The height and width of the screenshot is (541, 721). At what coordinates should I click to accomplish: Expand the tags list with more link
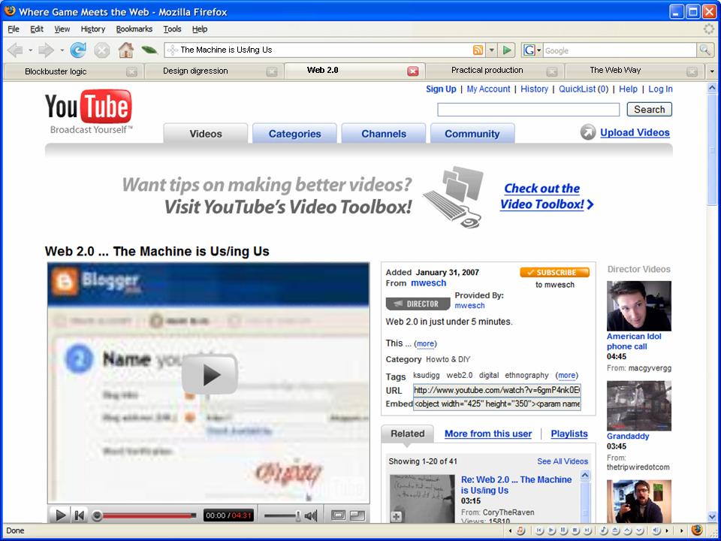click(x=566, y=376)
